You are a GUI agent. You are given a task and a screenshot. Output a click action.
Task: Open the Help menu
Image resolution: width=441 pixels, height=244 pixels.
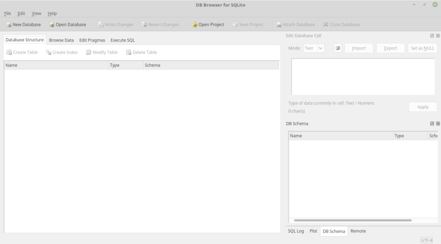[52, 13]
